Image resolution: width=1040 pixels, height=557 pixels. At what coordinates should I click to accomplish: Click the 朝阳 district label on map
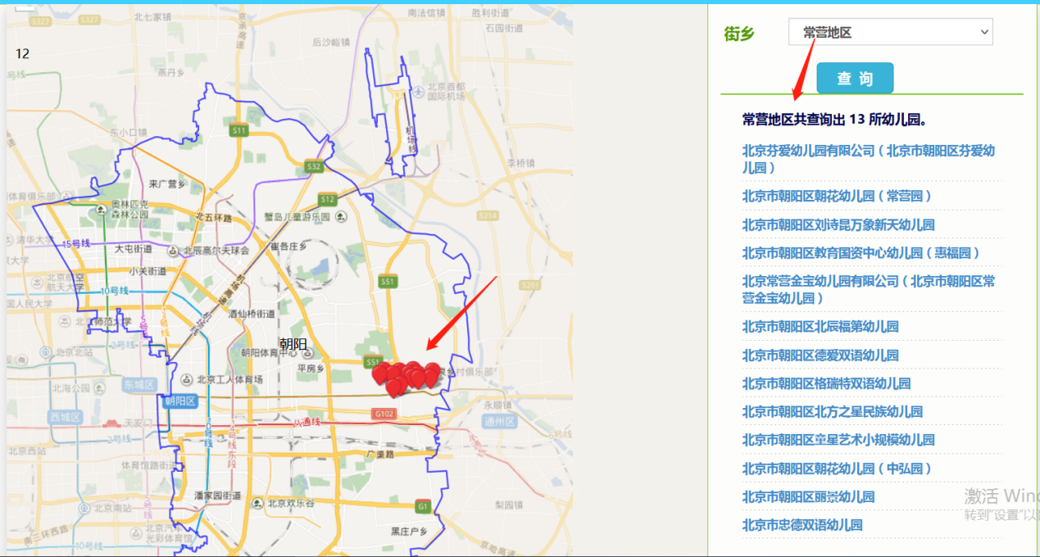coord(293,344)
